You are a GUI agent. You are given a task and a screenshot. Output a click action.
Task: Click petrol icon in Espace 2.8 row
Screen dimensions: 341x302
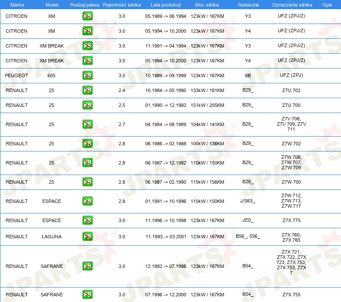click(87, 201)
